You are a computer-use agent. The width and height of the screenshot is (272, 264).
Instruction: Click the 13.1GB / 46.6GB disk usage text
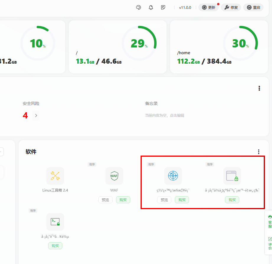tap(99, 61)
